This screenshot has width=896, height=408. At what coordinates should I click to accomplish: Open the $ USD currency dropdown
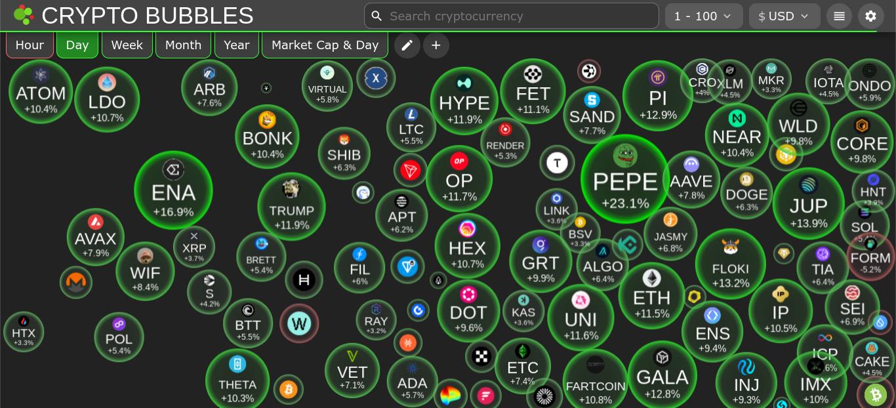pos(784,16)
